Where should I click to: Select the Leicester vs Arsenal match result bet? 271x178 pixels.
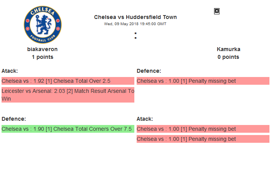coord(68,95)
